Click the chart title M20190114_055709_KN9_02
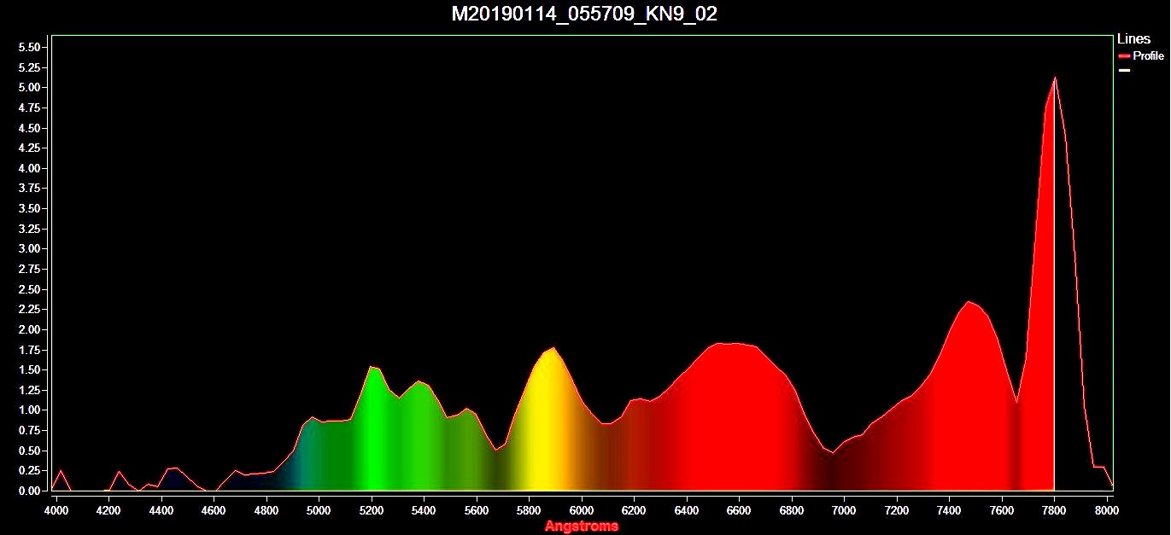 [x=584, y=15]
